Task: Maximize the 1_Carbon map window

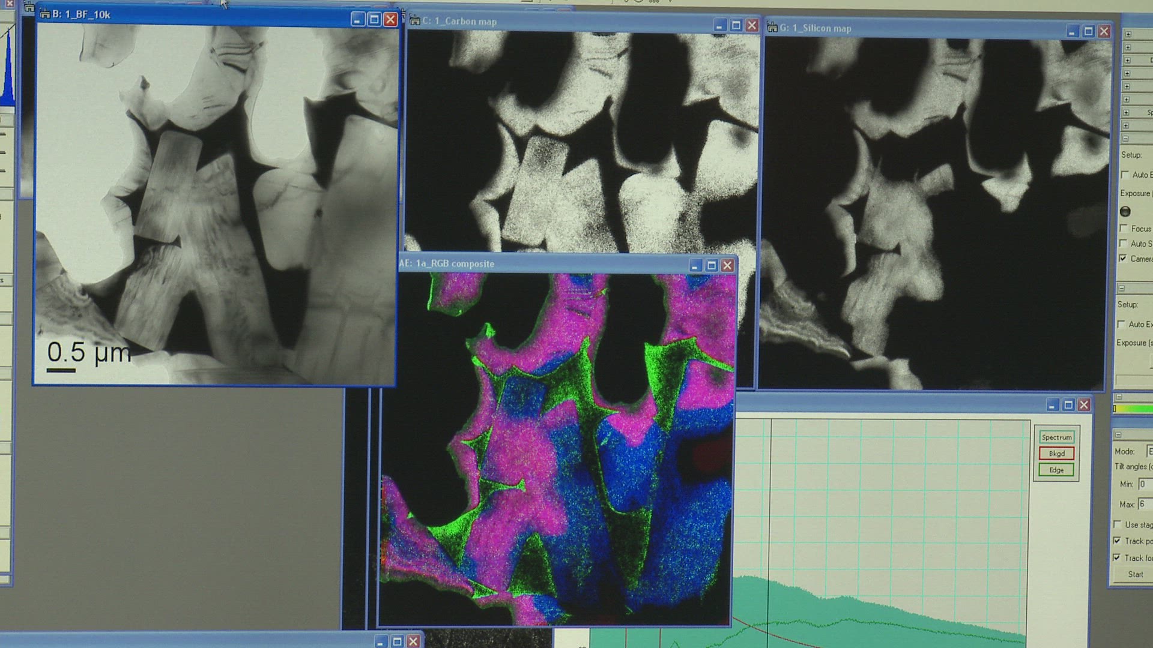Action: click(x=736, y=25)
